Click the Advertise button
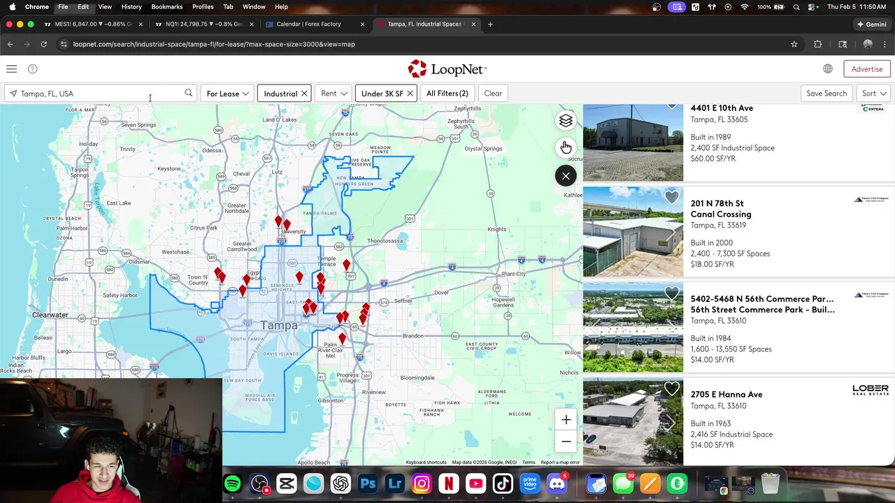This screenshot has width=895, height=503. [867, 69]
